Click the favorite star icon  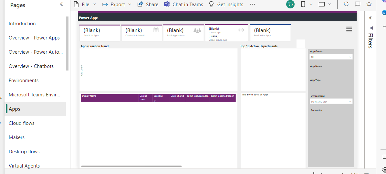point(369,4)
